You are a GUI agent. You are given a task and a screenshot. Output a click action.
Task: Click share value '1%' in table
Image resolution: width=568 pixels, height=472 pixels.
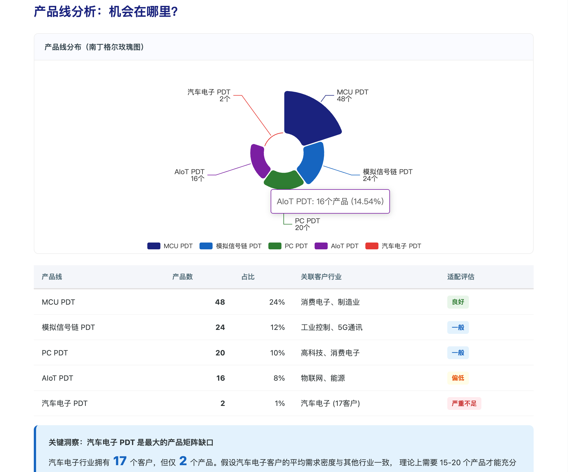point(280,403)
